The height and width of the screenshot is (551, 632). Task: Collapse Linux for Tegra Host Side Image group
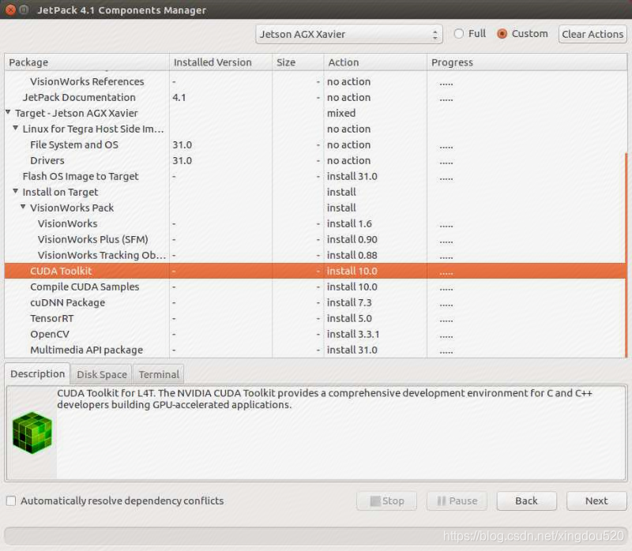pyautogui.click(x=15, y=128)
